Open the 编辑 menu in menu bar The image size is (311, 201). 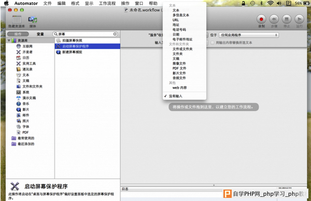[x=61, y=4]
